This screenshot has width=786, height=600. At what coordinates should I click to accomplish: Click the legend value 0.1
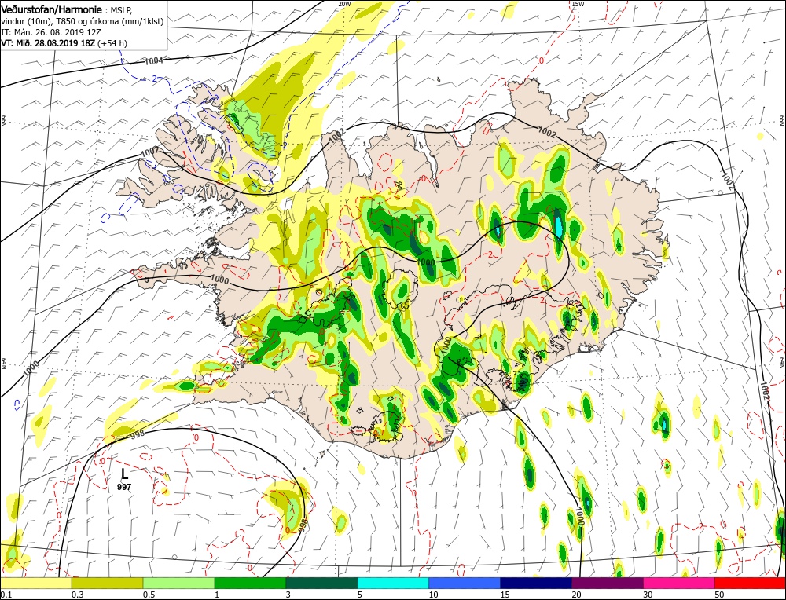[x=5, y=594]
